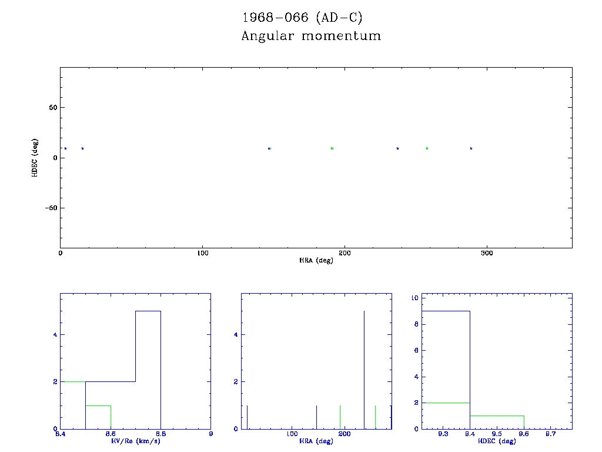Select the 'Angular momentum' subtitle text
The image size is (602, 452).
tap(311, 36)
